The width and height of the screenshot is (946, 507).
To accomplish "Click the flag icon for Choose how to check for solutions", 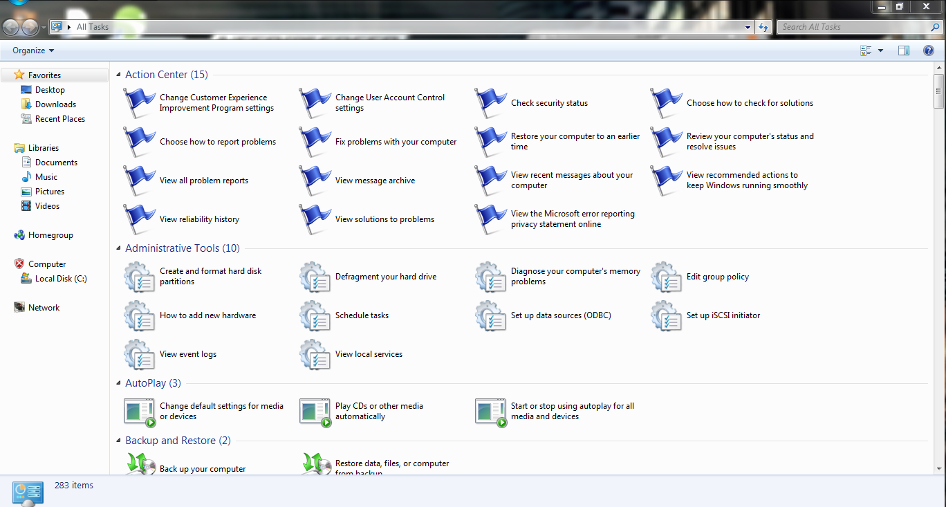I will [x=666, y=103].
